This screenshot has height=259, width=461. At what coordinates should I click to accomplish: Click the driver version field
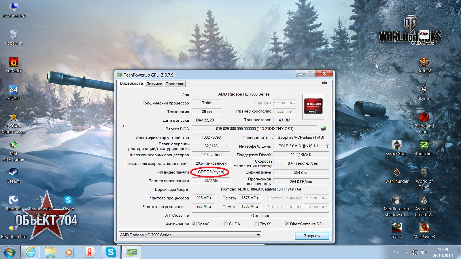[260, 189]
